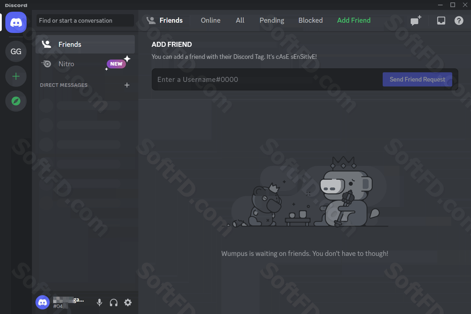
Task: Click the NEW badge beside Nitro
Action: (116, 64)
